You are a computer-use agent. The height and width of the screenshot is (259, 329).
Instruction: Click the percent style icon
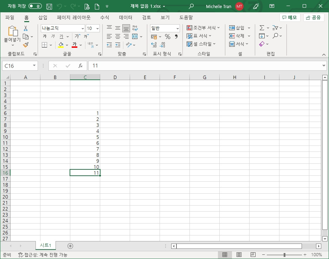point(167,37)
